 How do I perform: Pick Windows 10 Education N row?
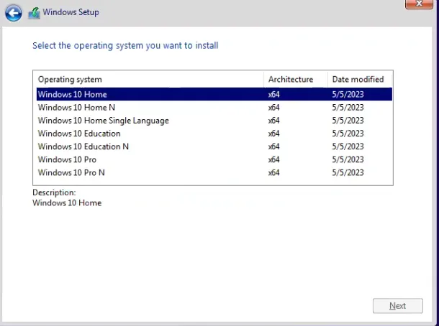[x=214, y=146]
